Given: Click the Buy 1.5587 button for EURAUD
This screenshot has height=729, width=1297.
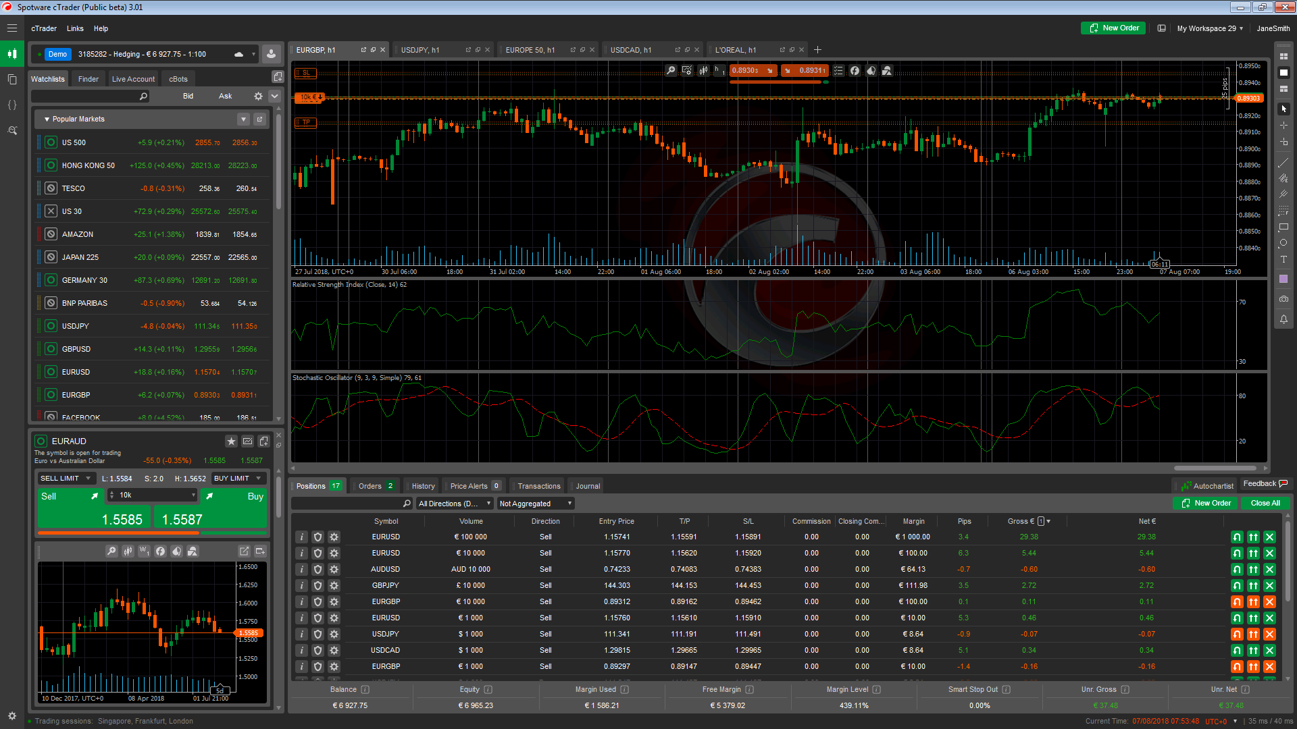Looking at the screenshot, I should pos(211,508).
